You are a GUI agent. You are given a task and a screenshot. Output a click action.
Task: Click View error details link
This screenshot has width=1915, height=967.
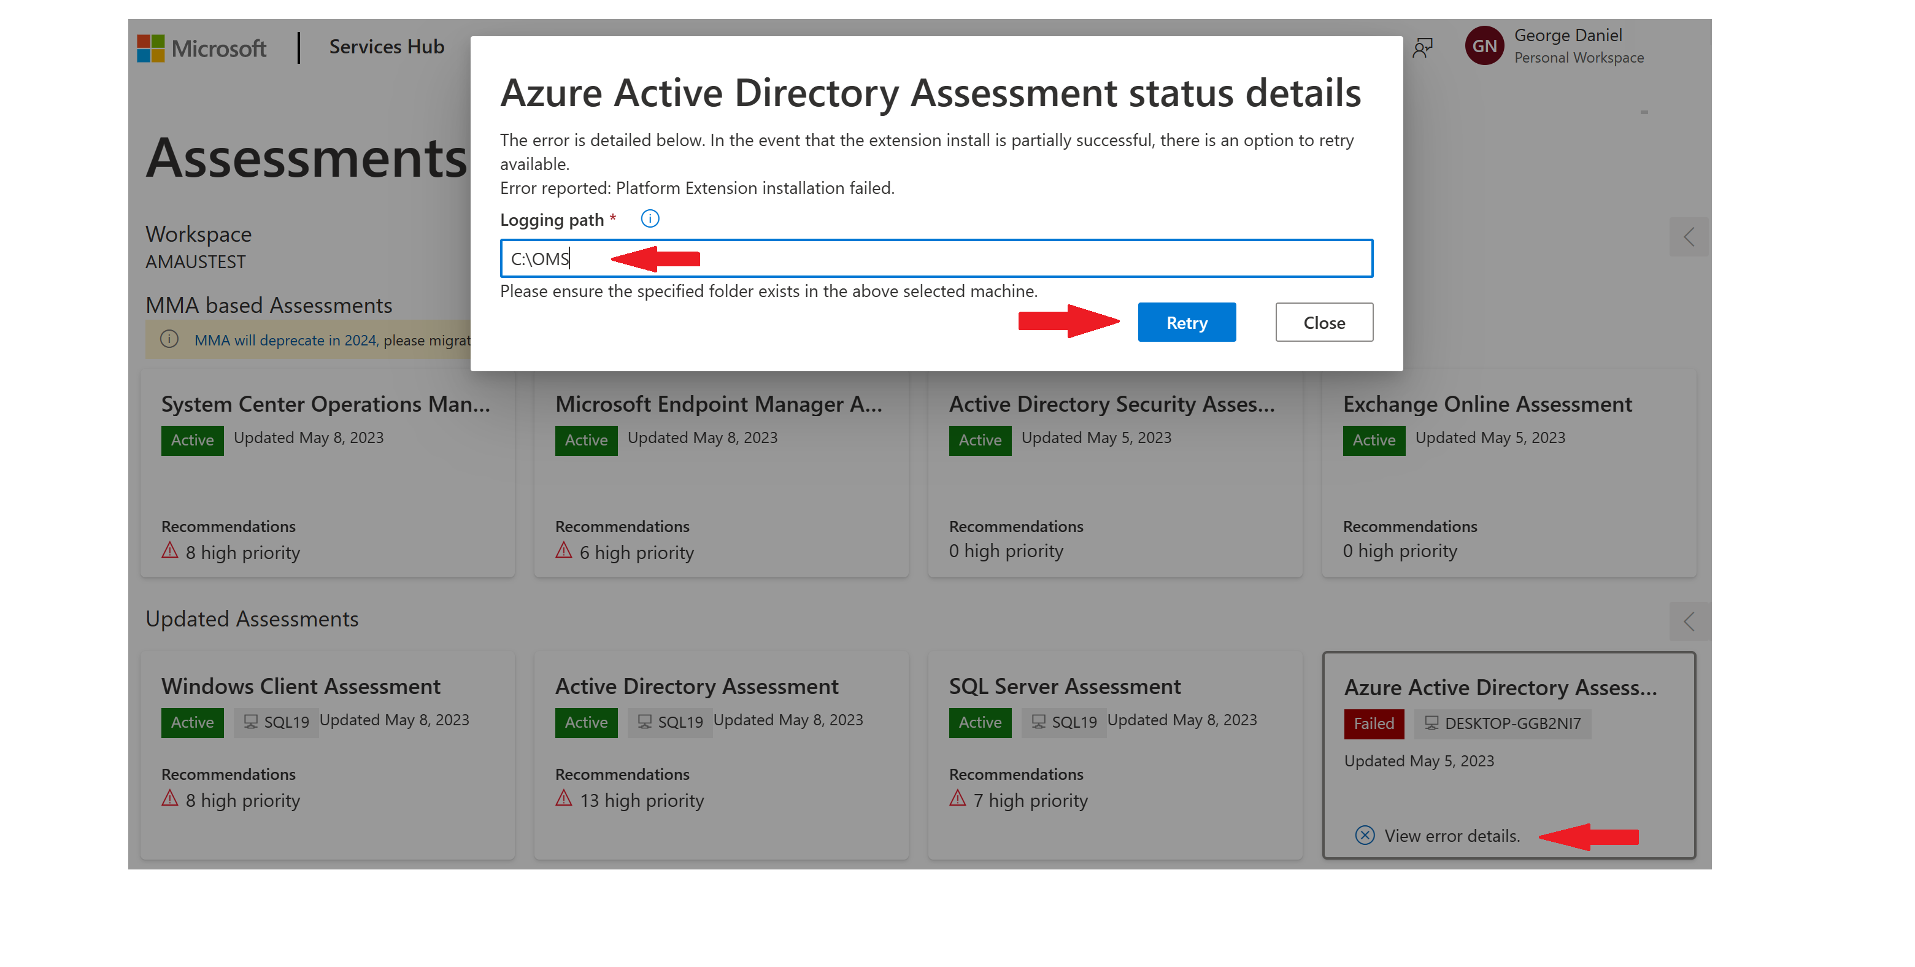pos(1452,836)
